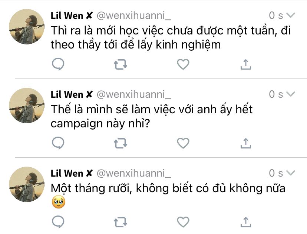Reply to the Một tháng rưỡi tweet
Image resolution: width=307 pixels, height=234 pixels.
(58, 222)
